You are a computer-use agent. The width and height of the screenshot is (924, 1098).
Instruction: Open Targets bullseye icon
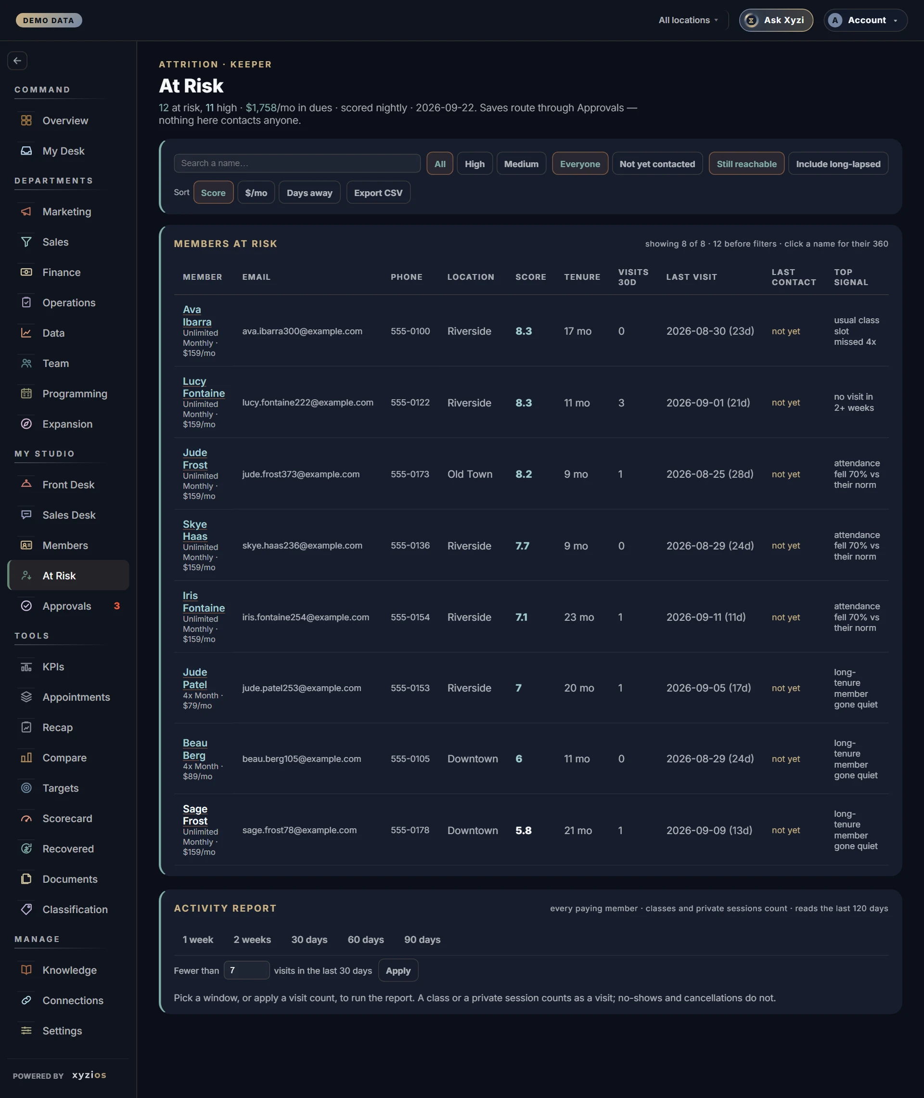click(26, 788)
